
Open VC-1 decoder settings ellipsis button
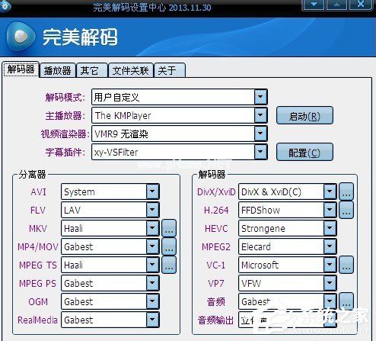346,265
